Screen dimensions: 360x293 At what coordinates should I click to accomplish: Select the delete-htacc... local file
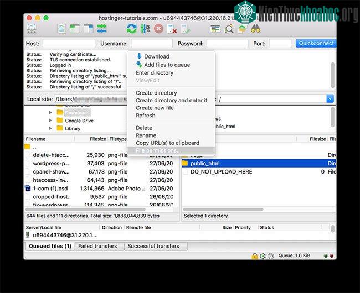(99, 155)
